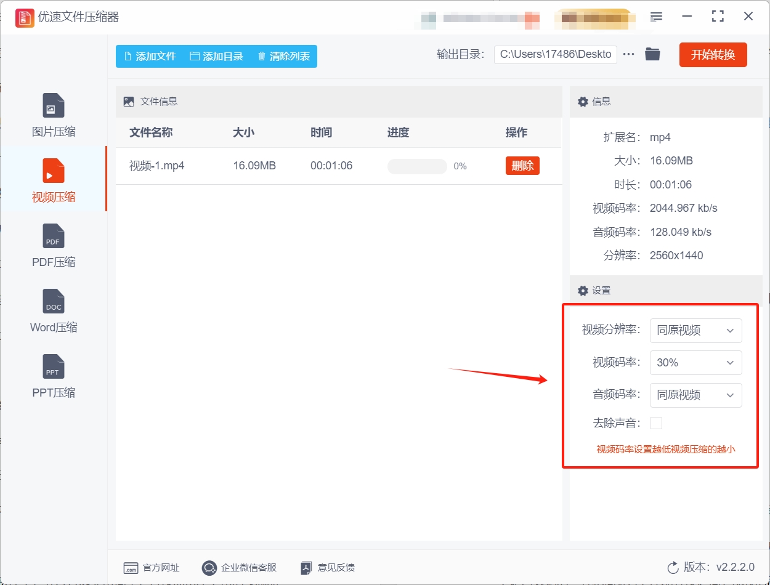The height and width of the screenshot is (585, 770).
Task: Click the output directory path field
Action: (x=555, y=54)
